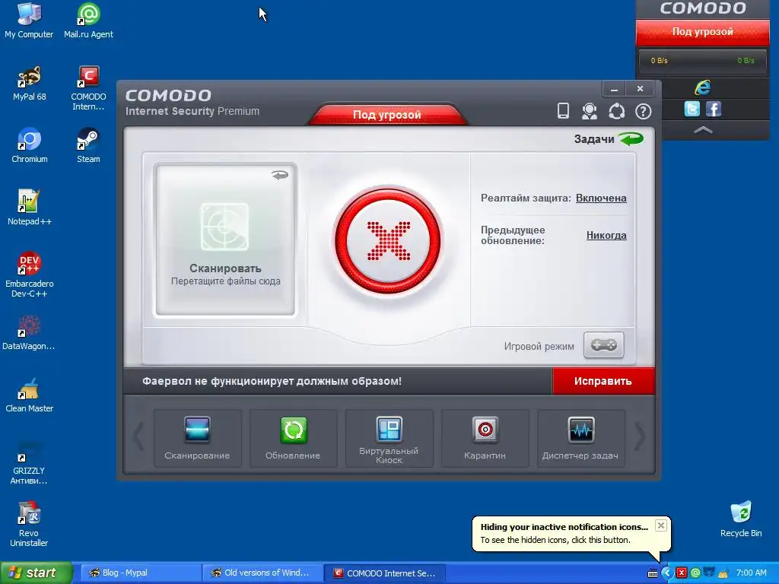The image size is (779, 584).
Task: Click the Включена realtime protection link
Action: coord(601,198)
